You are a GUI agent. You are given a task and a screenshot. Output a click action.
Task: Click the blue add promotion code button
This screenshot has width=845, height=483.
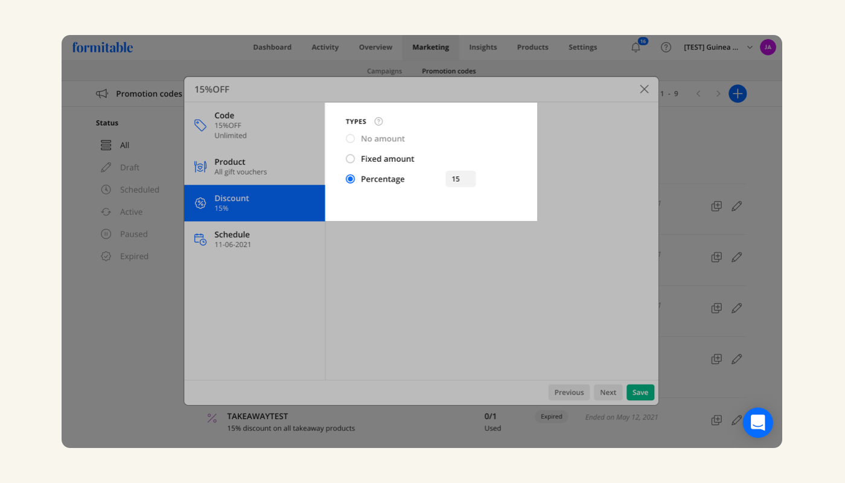(737, 94)
